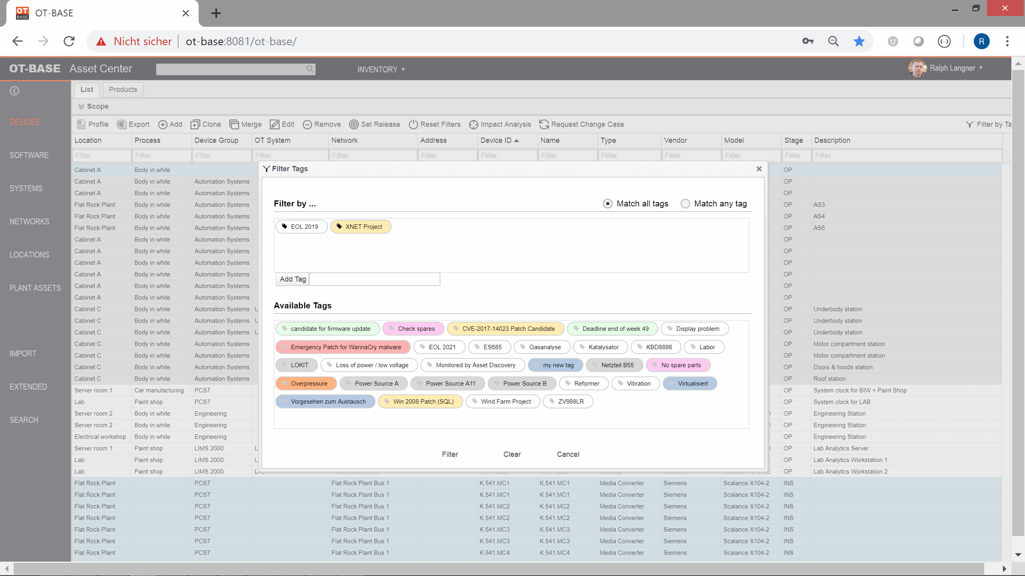The image size is (1025, 576).
Task: Click the saved passwords key icon
Action: [x=808, y=41]
